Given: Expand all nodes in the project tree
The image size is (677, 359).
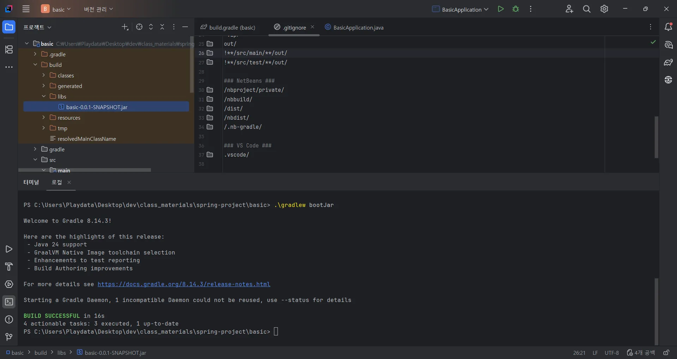Looking at the screenshot, I should point(151,27).
